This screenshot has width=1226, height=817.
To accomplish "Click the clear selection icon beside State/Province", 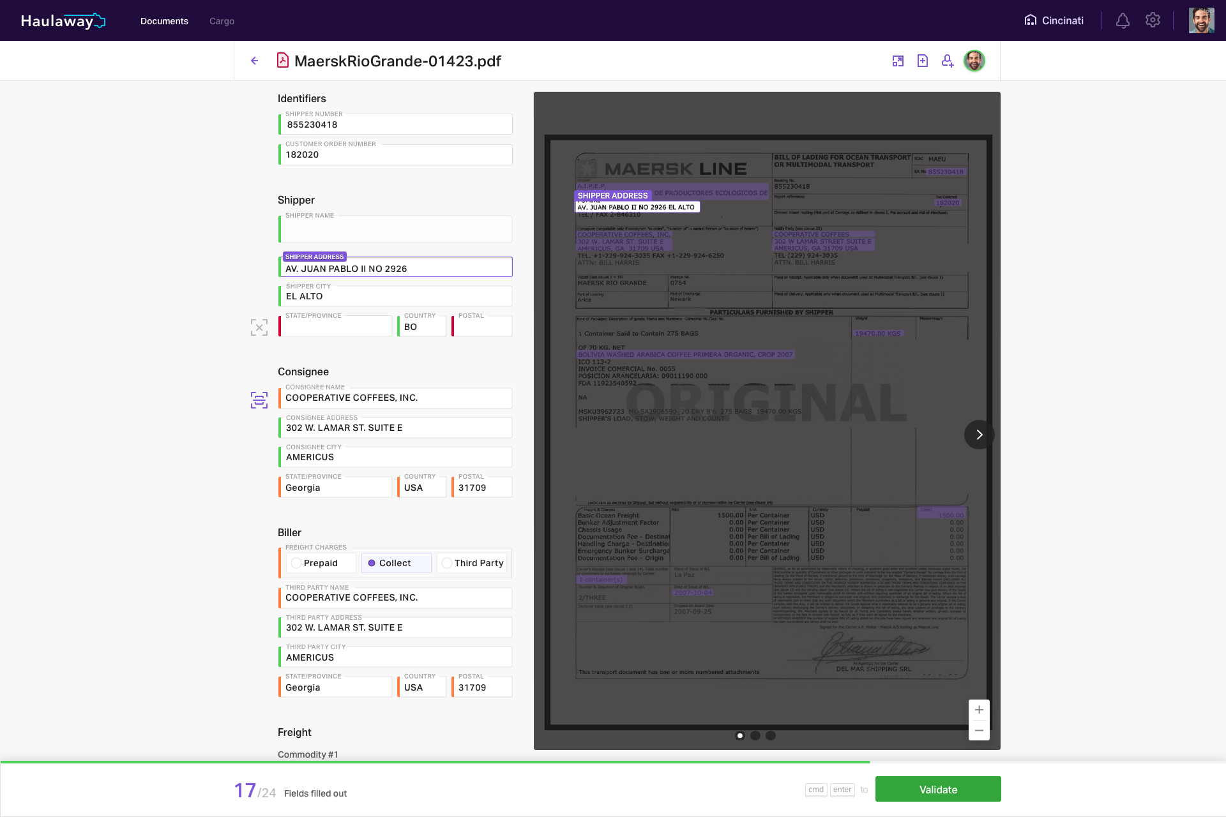I will [x=259, y=327].
